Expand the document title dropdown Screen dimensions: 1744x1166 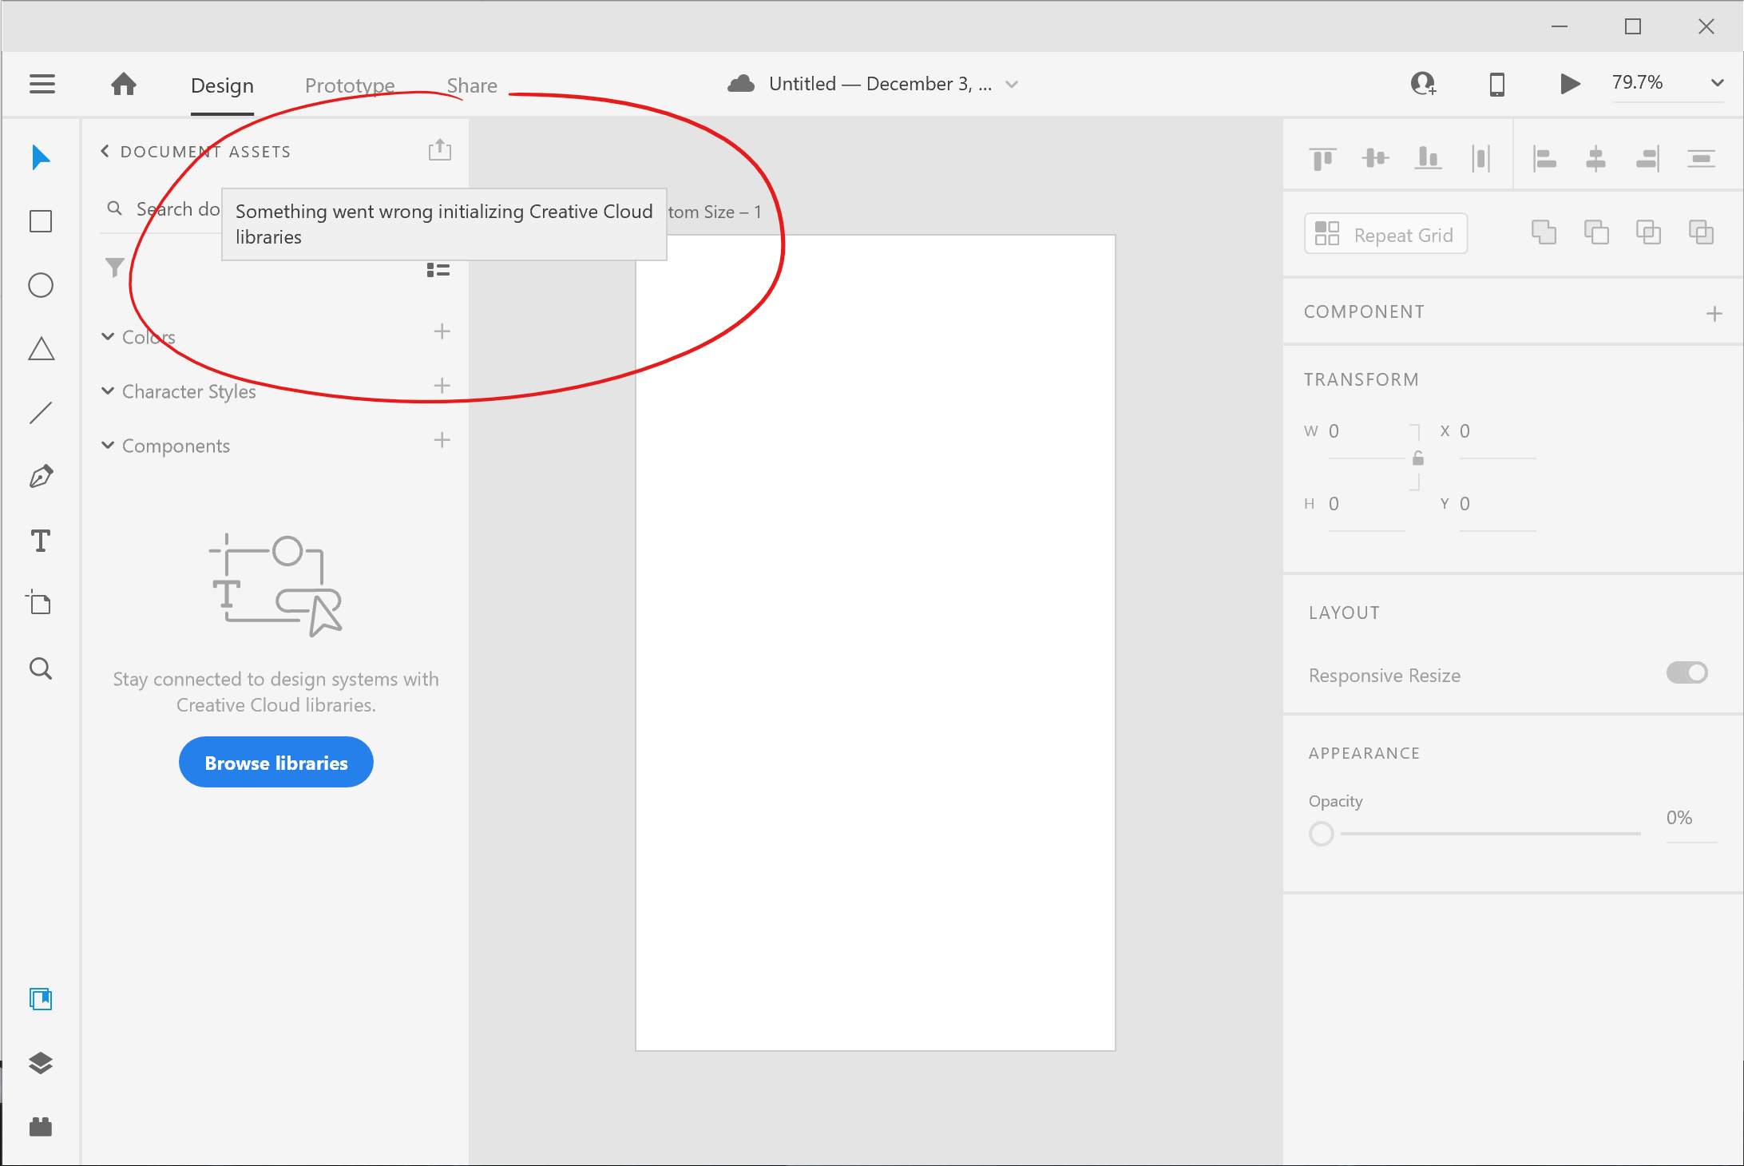tap(1012, 84)
